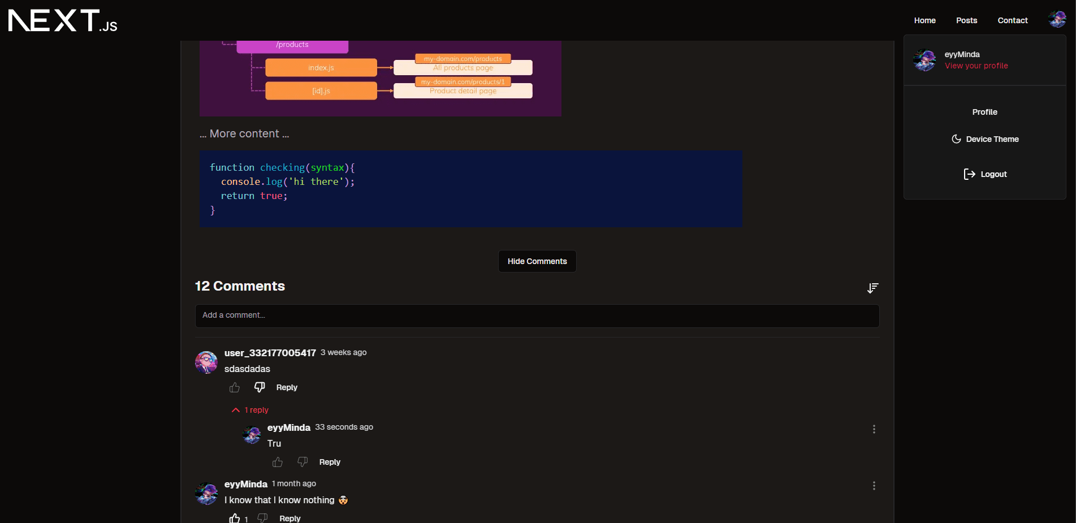Open the Contact page
Viewport: 1076px width, 523px height.
pyautogui.click(x=1012, y=20)
